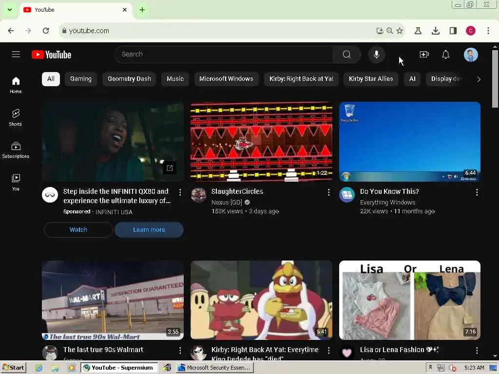The width and height of the screenshot is (499, 374).
Task: Toggle the browser side panel icon
Action: (x=453, y=31)
